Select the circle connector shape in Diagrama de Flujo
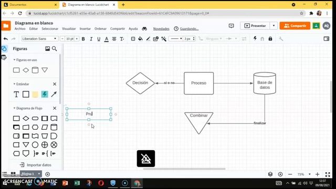The height and width of the screenshot is (189, 336). tap(35, 145)
